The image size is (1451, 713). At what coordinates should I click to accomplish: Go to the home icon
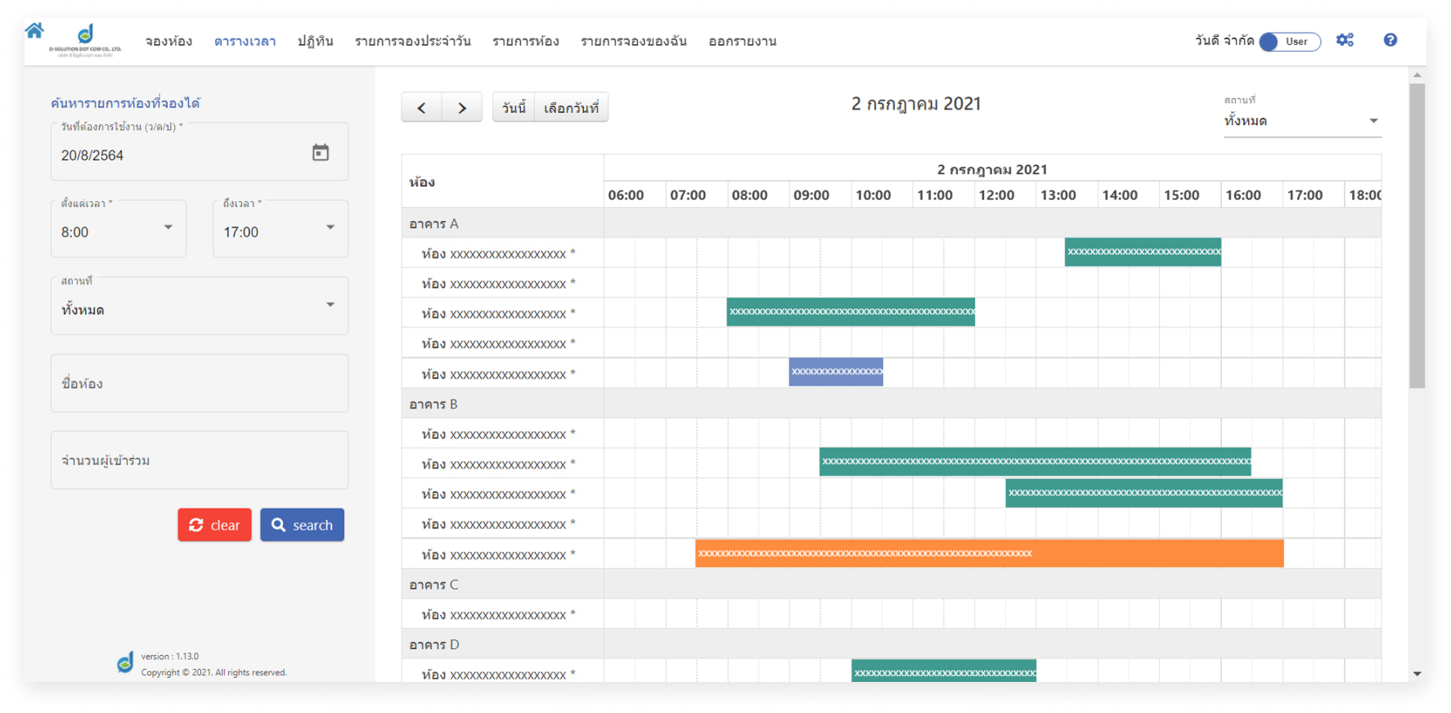tap(34, 31)
